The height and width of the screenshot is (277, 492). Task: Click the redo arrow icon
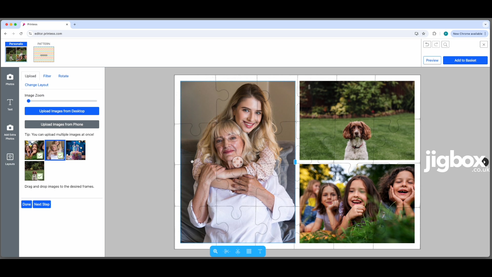(436, 44)
